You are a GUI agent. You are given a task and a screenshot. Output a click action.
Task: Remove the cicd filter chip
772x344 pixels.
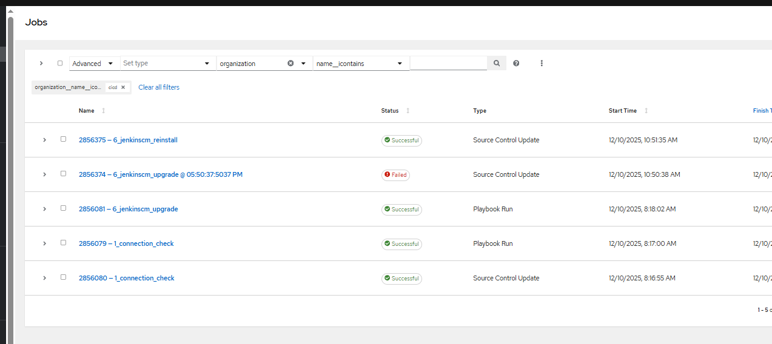123,87
